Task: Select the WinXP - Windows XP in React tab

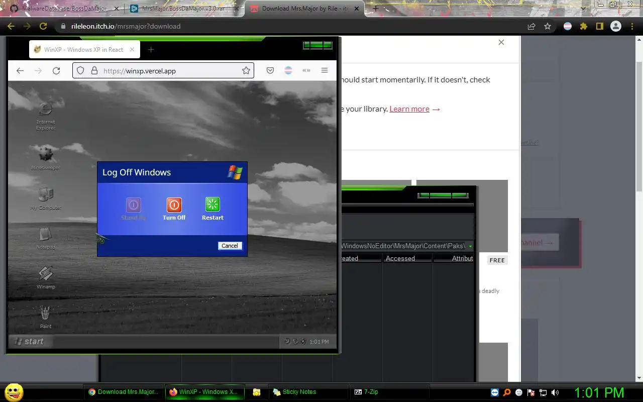Action: point(84,49)
